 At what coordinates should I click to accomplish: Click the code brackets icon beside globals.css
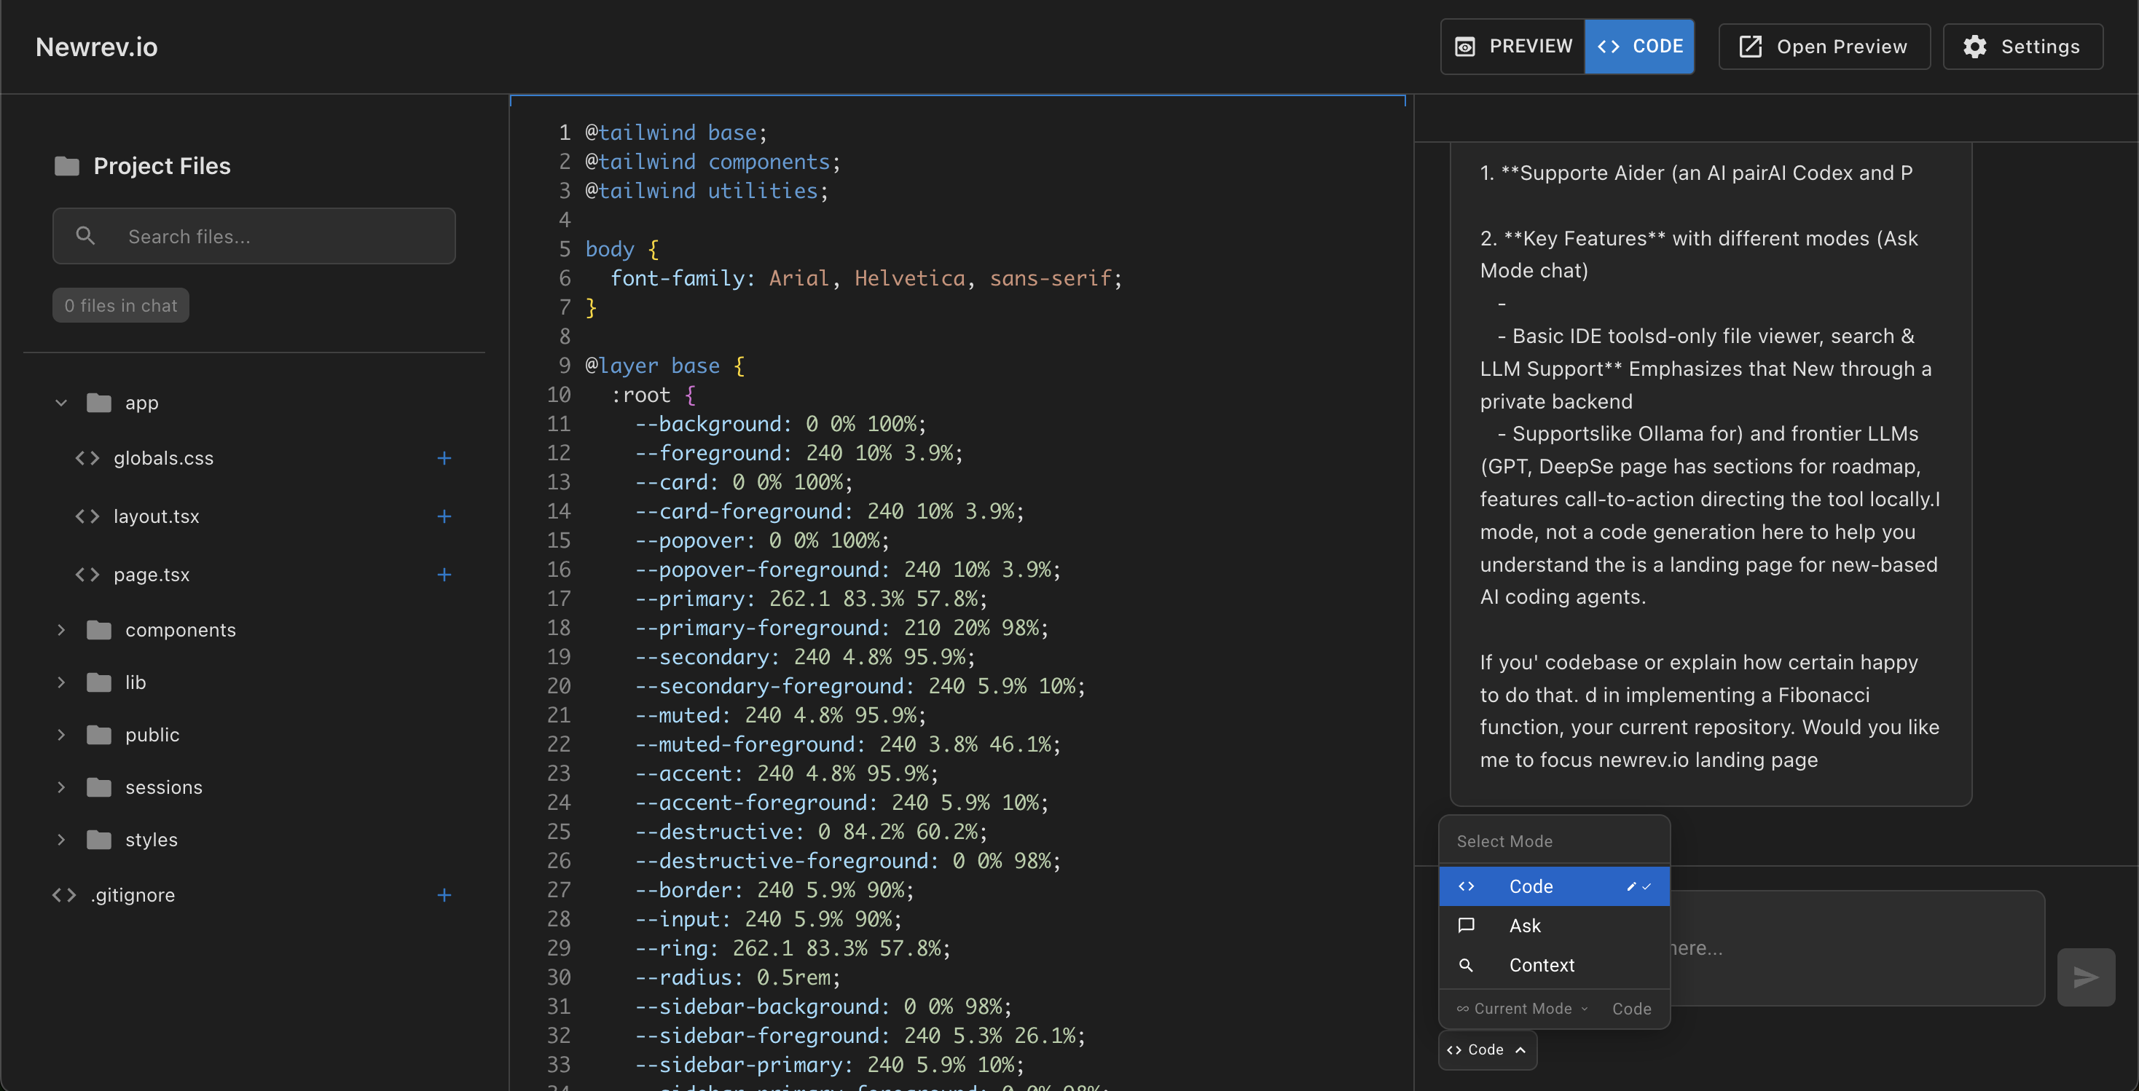pyautogui.click(x=87, y=458)
